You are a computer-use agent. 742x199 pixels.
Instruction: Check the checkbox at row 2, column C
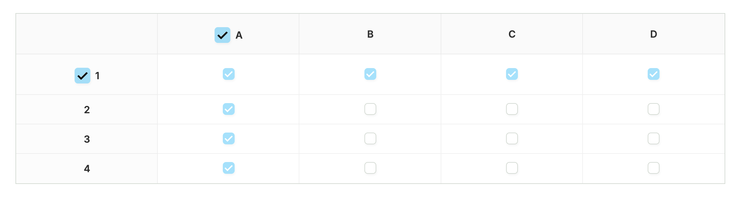tap(512, 109)
